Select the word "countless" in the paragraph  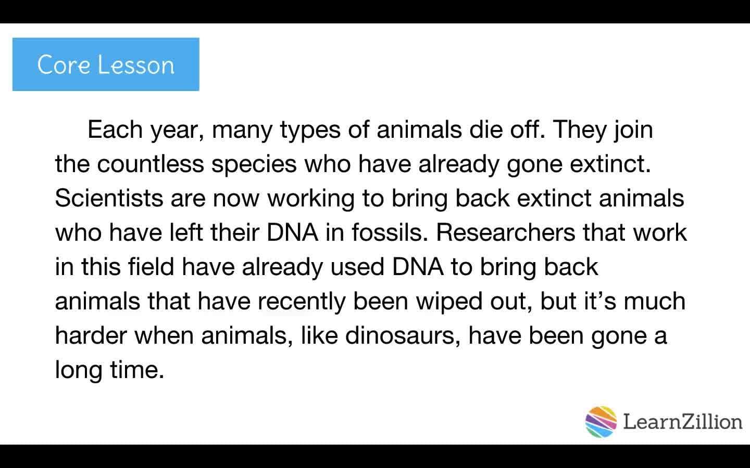(151, 164)
